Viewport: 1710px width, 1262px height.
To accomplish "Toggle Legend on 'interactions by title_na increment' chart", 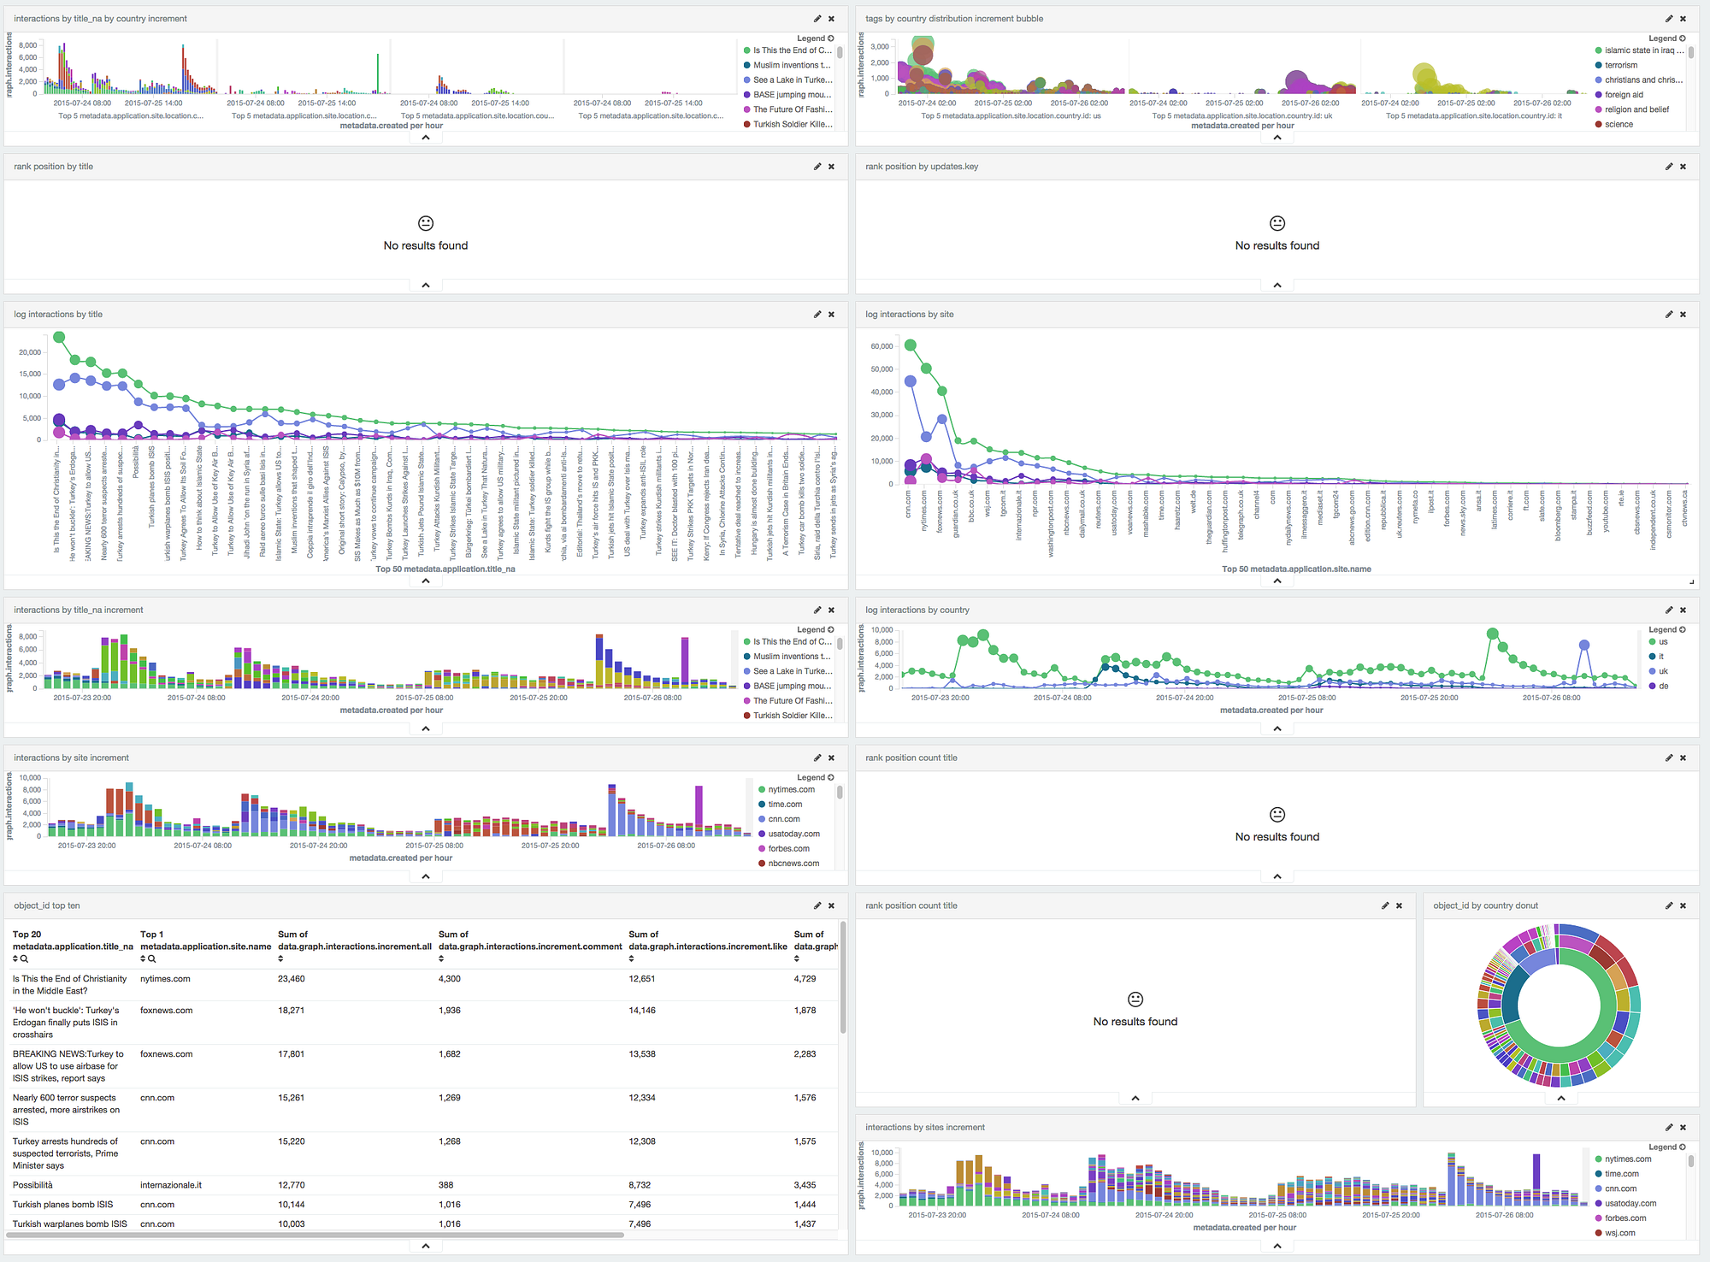I will (815, 629).
